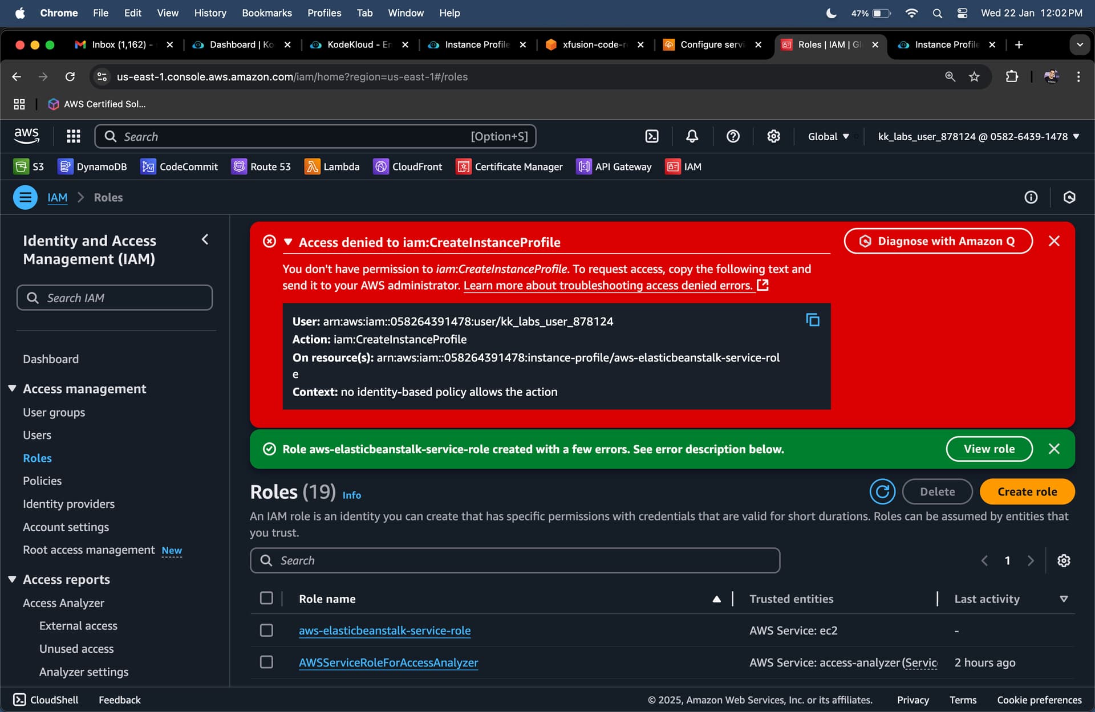
Task: Toggle the select-all roles checkbox
Action: coord(266,598)
